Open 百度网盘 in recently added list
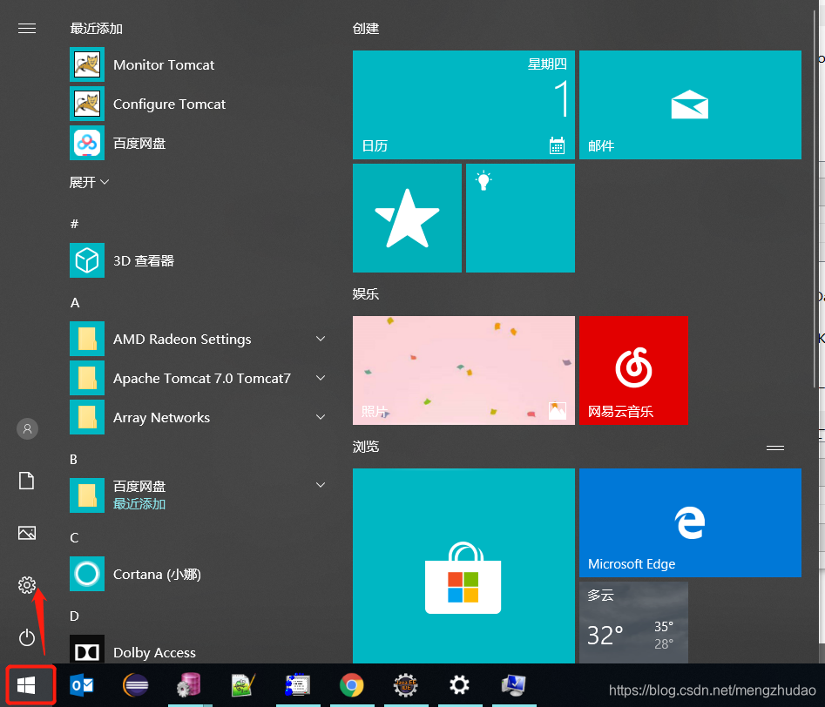825x707 pixels. tap(197, 143)
